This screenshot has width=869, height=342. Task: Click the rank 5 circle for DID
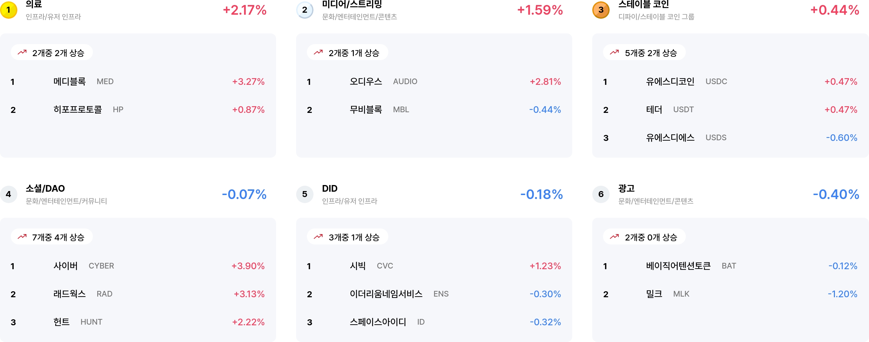click(x=304, y=194)
